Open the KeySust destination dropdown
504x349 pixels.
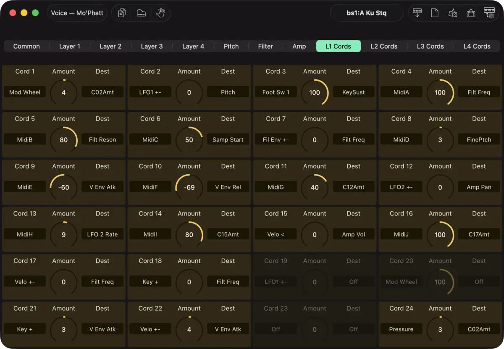tap(354, 92)
